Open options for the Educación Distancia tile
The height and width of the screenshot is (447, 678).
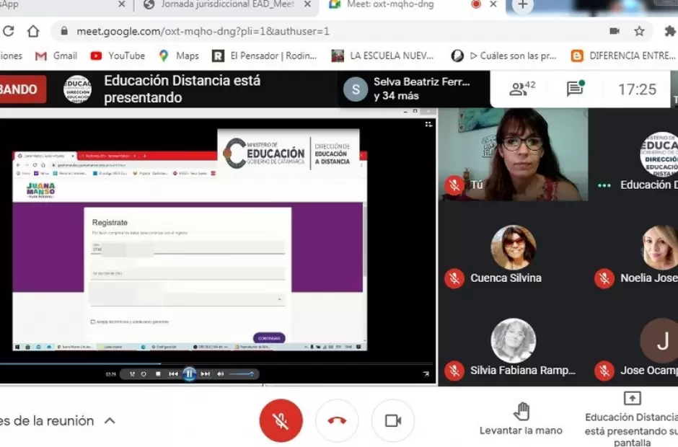[x=604, y=185]
